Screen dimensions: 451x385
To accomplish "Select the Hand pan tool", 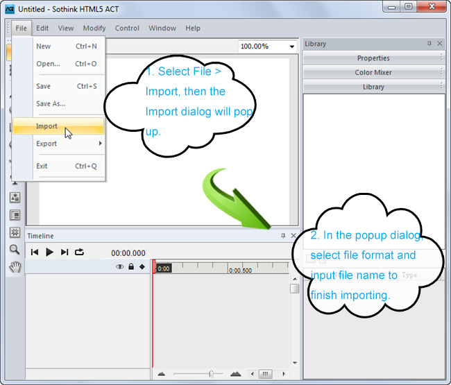I will coord(15,267).
